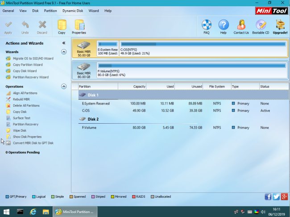
Task: Sort by the Unused column header
Action: click(x=189, y=87)
